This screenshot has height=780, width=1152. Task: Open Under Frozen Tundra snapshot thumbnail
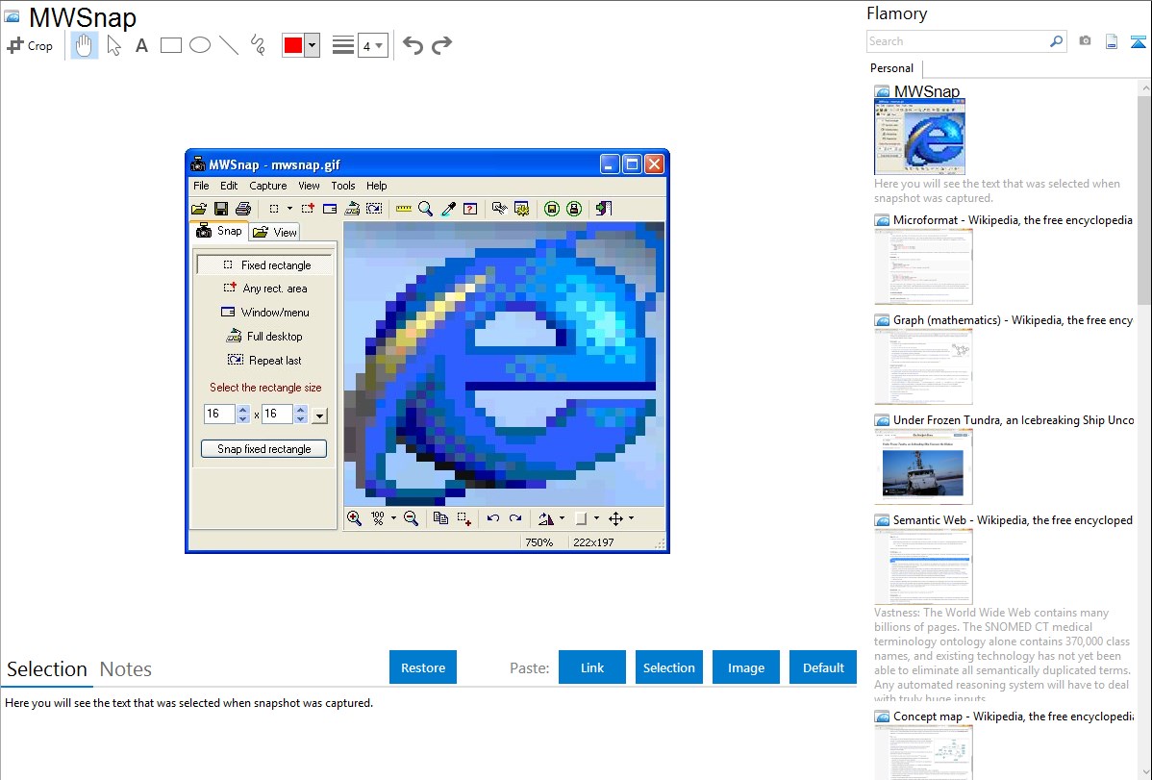coord(923,466)
